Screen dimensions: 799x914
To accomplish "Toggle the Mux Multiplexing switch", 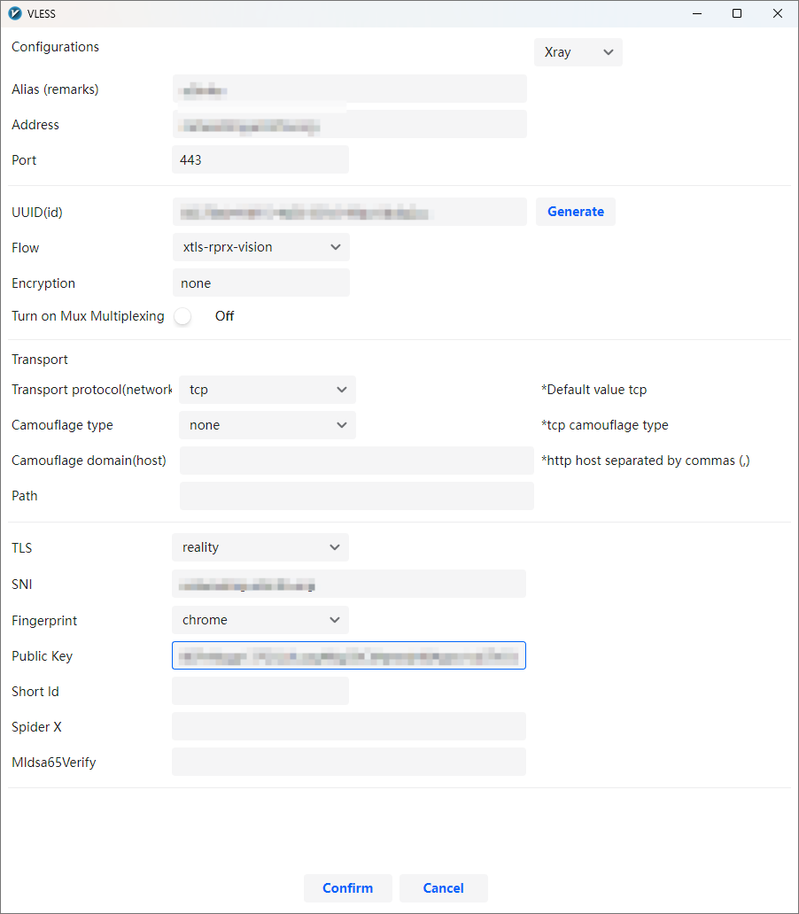I will (x=183, y=316).
